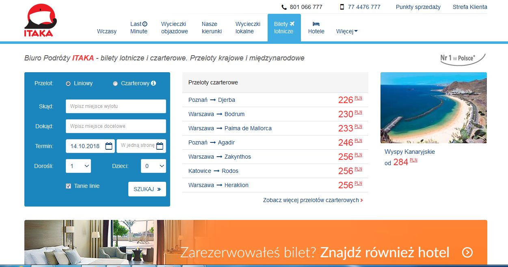
Task: Click the Znajdź również hotel banner text
Action: tap(385, 252)
